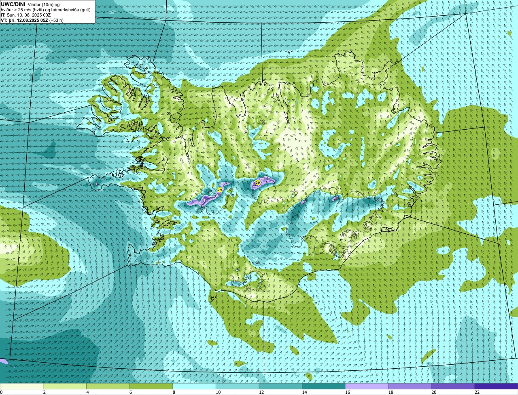
Task: Pick the 14–16 m/s dark teal color bar segment
Action: coord(324,386)
